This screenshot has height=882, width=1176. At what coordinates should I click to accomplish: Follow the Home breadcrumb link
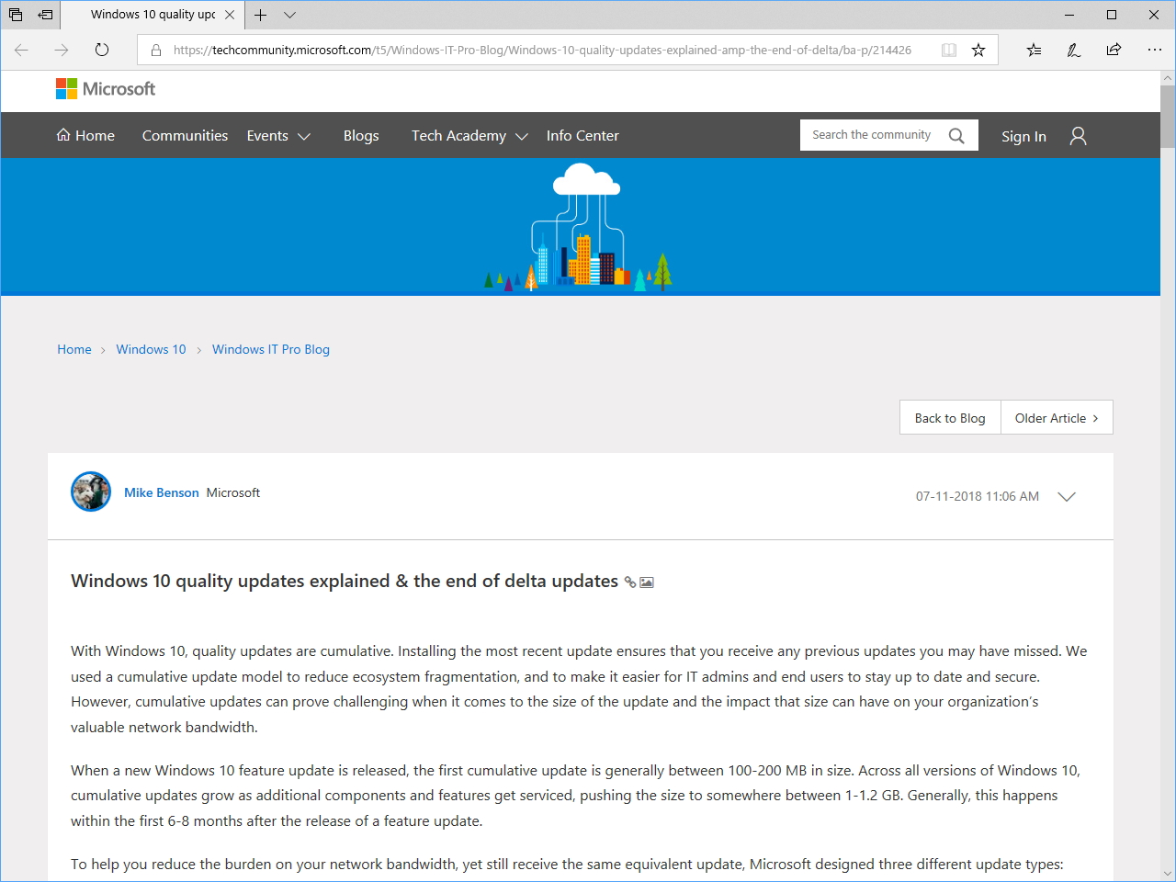74,349
